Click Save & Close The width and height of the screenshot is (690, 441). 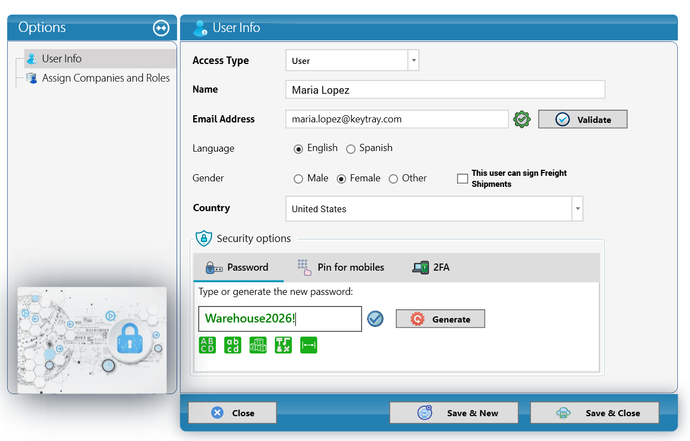point(595,413)
